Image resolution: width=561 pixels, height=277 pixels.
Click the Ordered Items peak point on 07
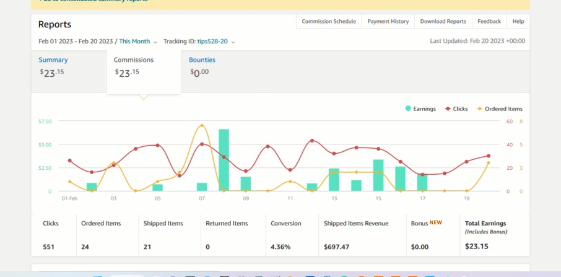202,126
